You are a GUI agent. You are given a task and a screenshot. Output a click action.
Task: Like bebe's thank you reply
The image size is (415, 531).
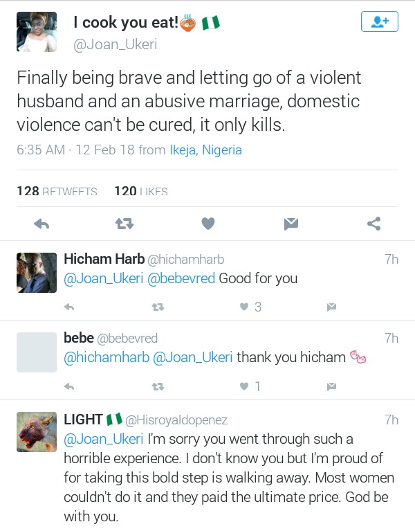tap(244, 386)
